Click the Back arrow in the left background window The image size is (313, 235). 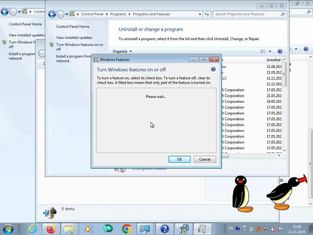pyautogui.click(x=5, y=12)
